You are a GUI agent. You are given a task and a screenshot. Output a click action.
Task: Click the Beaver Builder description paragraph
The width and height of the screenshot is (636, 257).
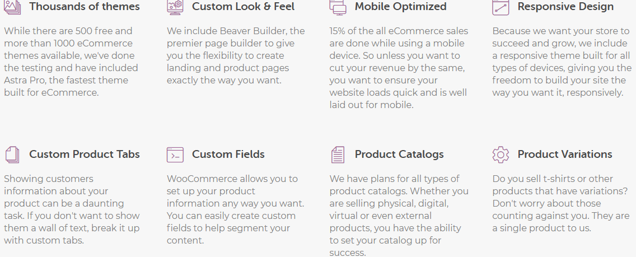pyautogui.click(x=236, y=55)
